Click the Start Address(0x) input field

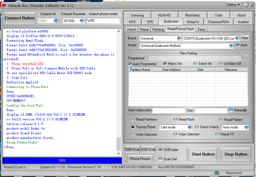pos(169,110)
